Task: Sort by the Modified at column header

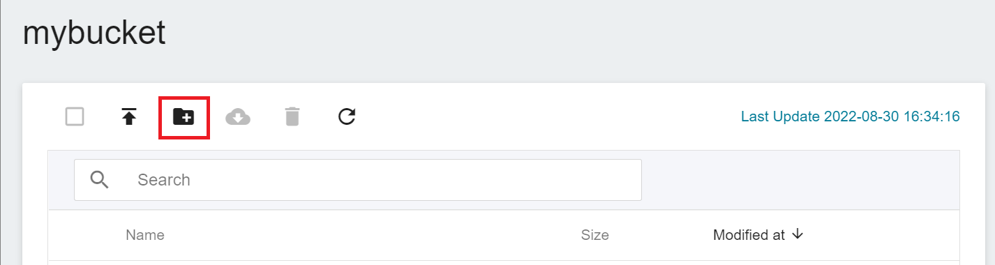Action: coord(749,235)
